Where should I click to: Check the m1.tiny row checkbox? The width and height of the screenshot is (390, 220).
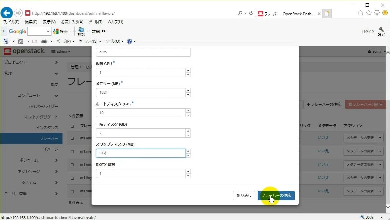point(73,178)
